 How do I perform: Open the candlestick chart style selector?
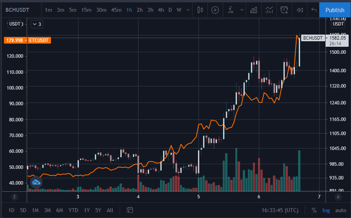[x=200, y=10]
